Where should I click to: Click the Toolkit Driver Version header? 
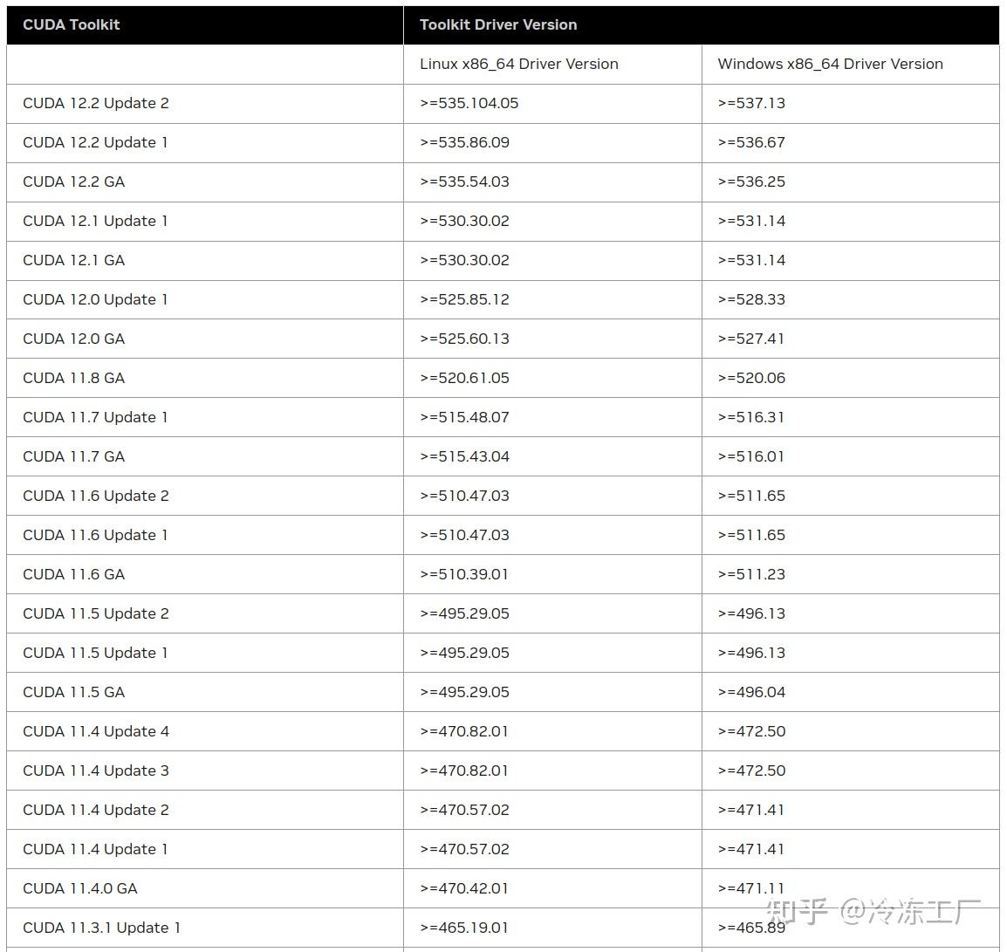(498, 25)
